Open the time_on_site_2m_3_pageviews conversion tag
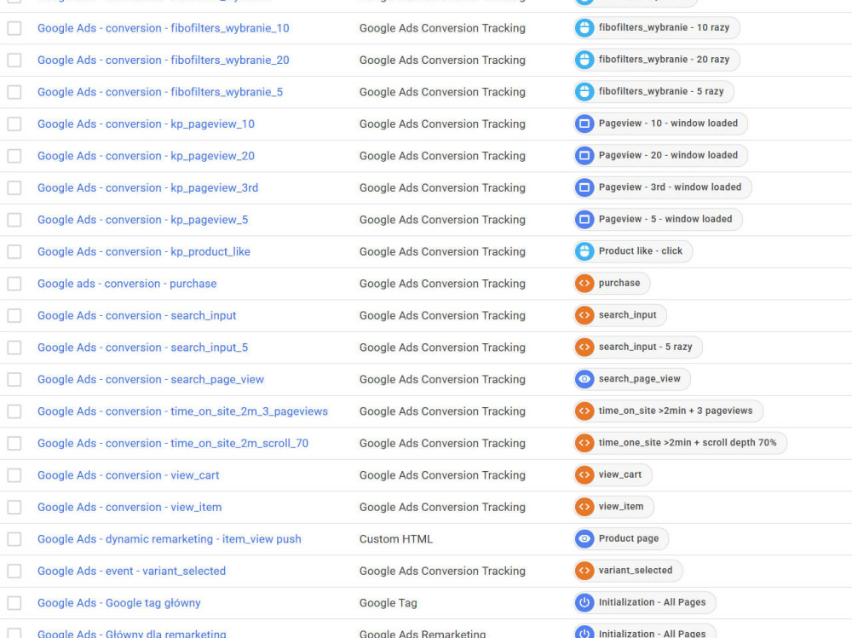The width and height of the screenshot is (852, 638). point(182,411)
